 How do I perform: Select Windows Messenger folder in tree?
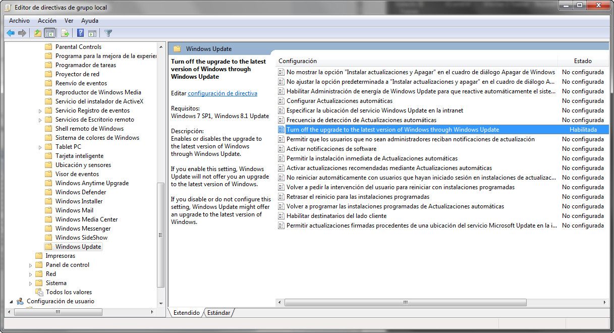[82, 229]
